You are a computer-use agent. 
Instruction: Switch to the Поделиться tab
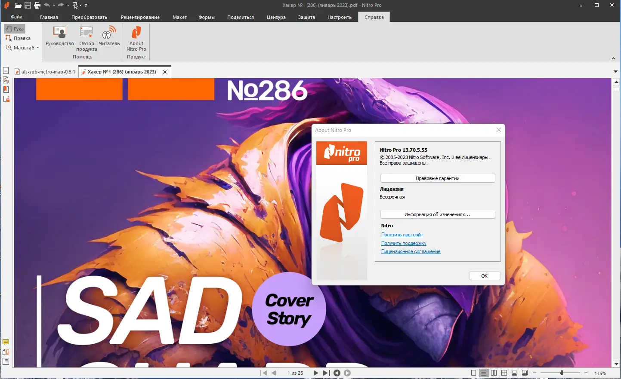click(241, 17)
